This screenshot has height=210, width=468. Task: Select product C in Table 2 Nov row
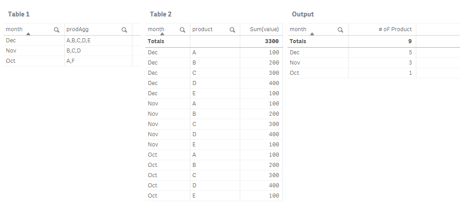[194, 124]
